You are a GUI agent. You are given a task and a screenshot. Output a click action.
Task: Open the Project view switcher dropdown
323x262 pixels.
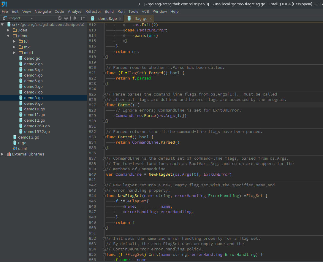[x=32, y=18]
